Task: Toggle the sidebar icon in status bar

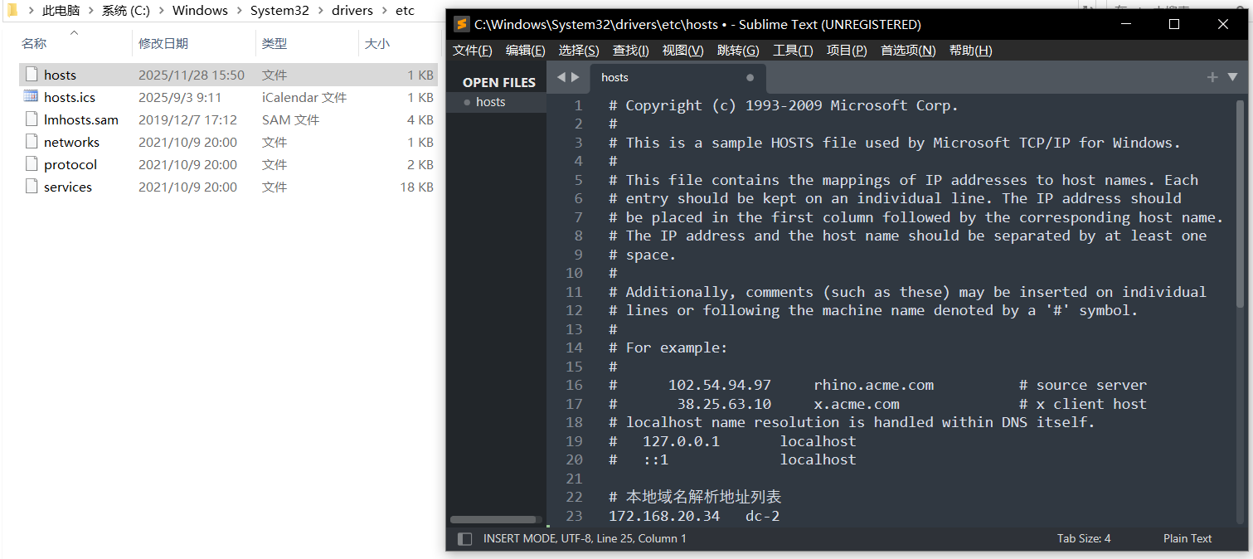Action: (x=465, y=538)
